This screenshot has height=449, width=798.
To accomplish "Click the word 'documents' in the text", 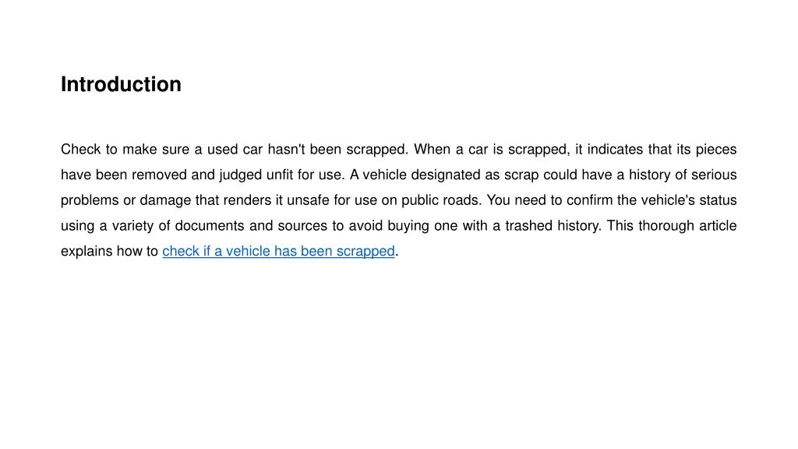I will 210,225.
